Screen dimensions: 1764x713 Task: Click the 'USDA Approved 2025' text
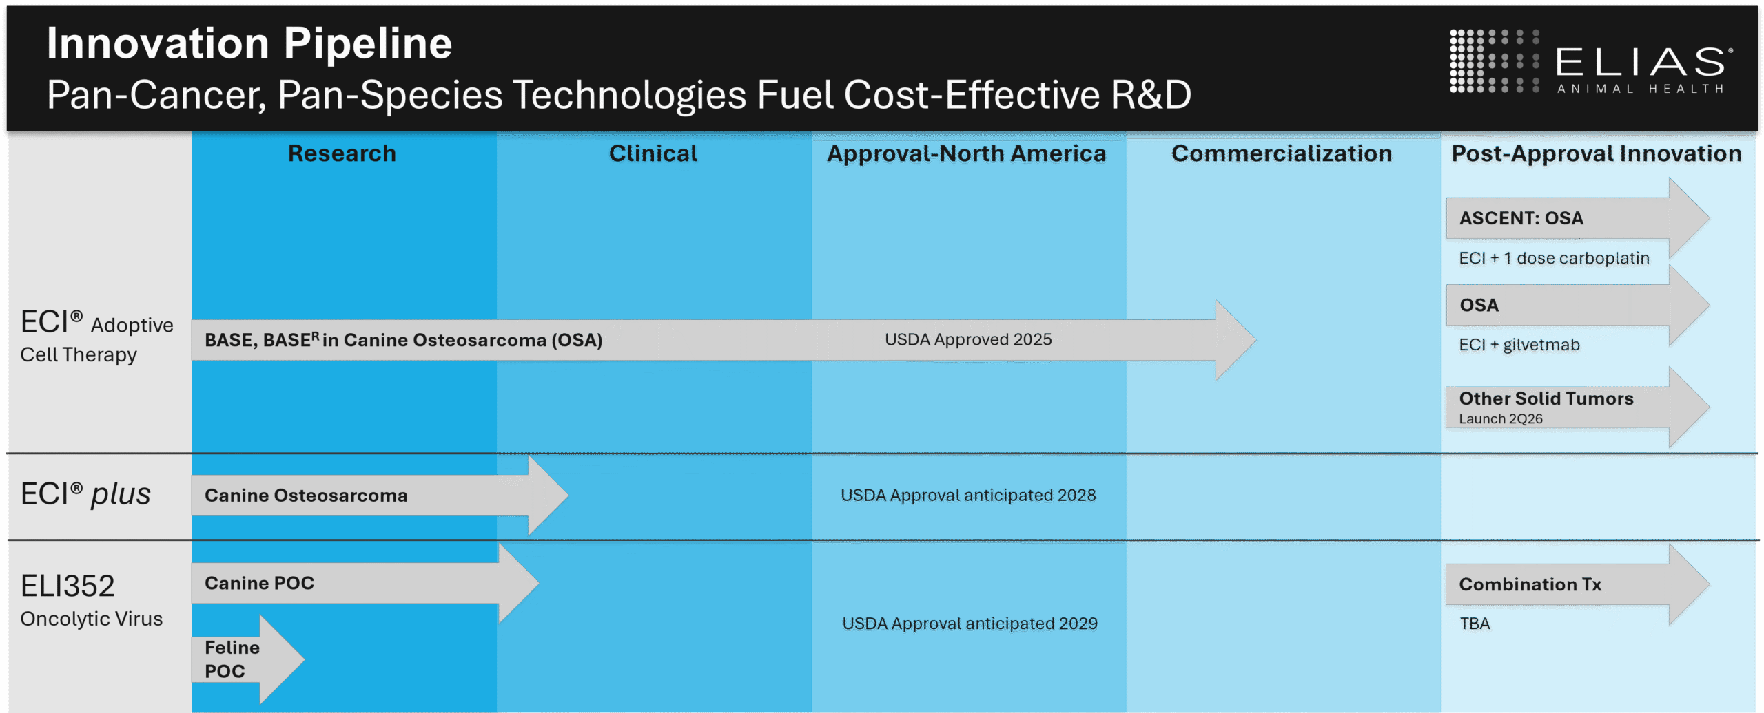[x=968, y=339]
